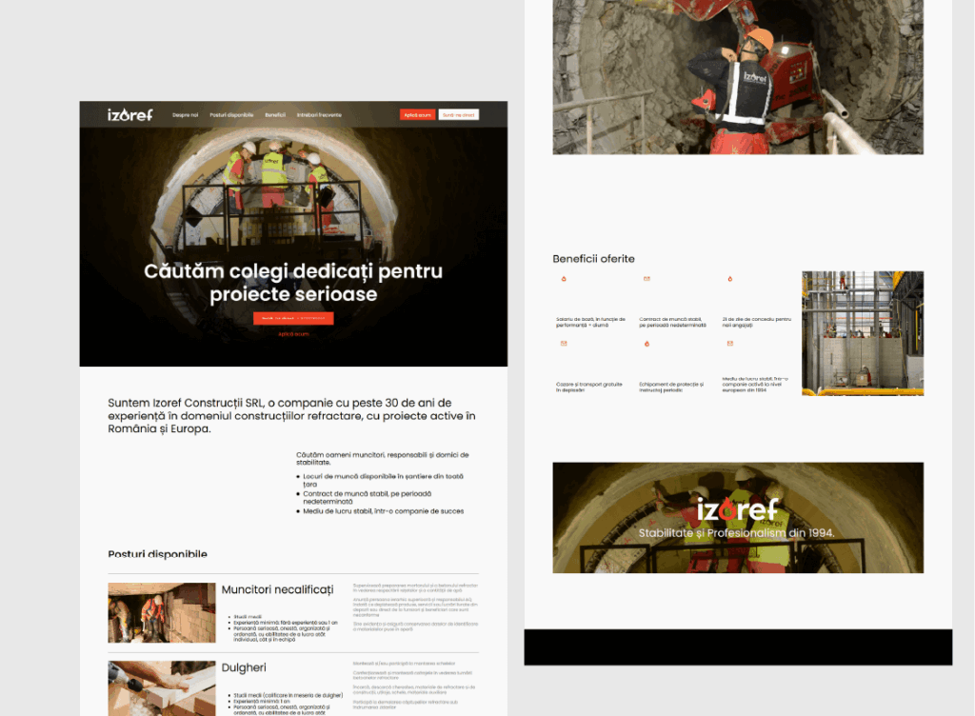The width and height of the screenshot is (975, 716).
Task: Click the red "Aplică acum" header button
Action: click(419, 113)
